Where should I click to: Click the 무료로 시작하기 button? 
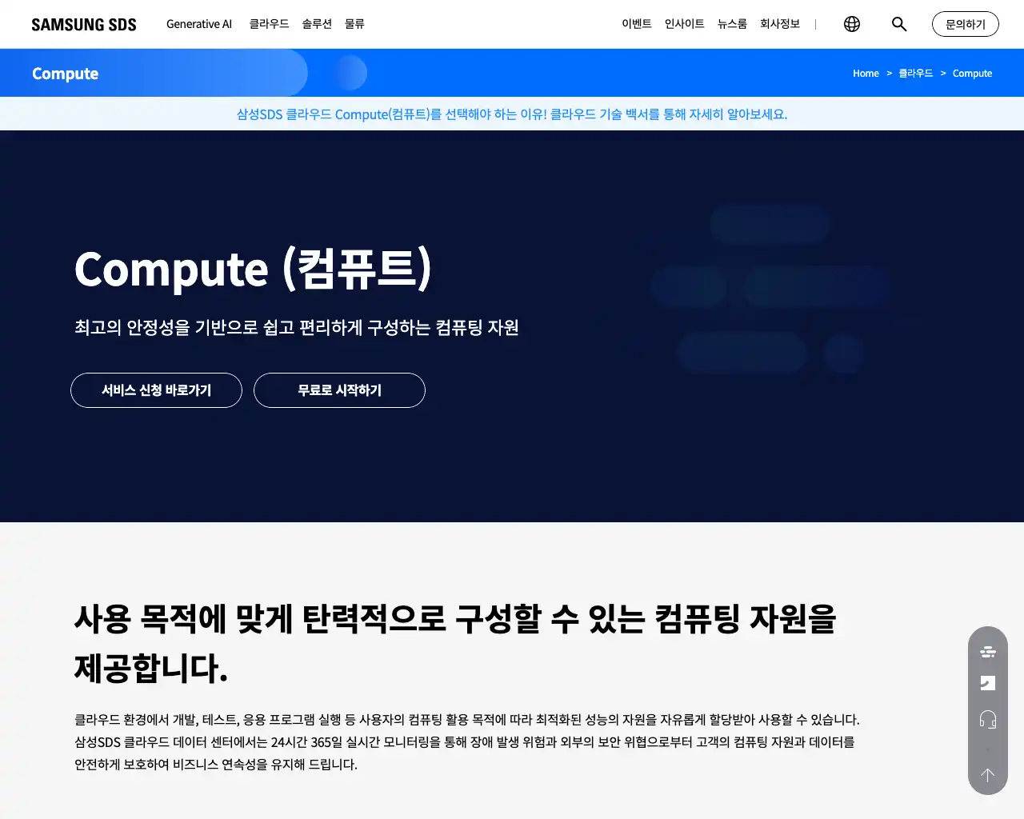(339, 390)
